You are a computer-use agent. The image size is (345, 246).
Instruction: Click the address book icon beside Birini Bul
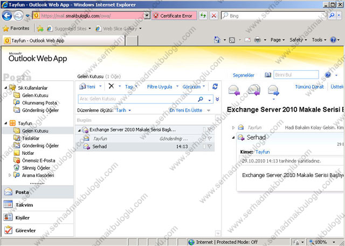268,75
